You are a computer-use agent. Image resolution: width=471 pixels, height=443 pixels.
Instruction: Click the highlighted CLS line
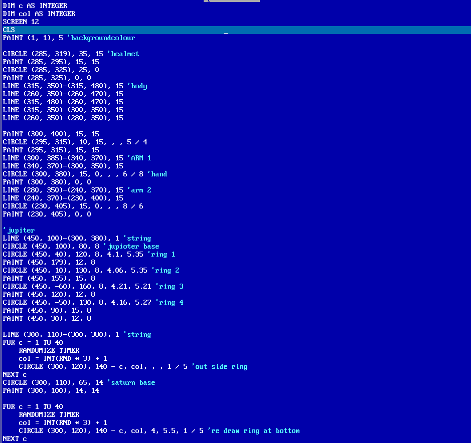(x=9, y=30)
